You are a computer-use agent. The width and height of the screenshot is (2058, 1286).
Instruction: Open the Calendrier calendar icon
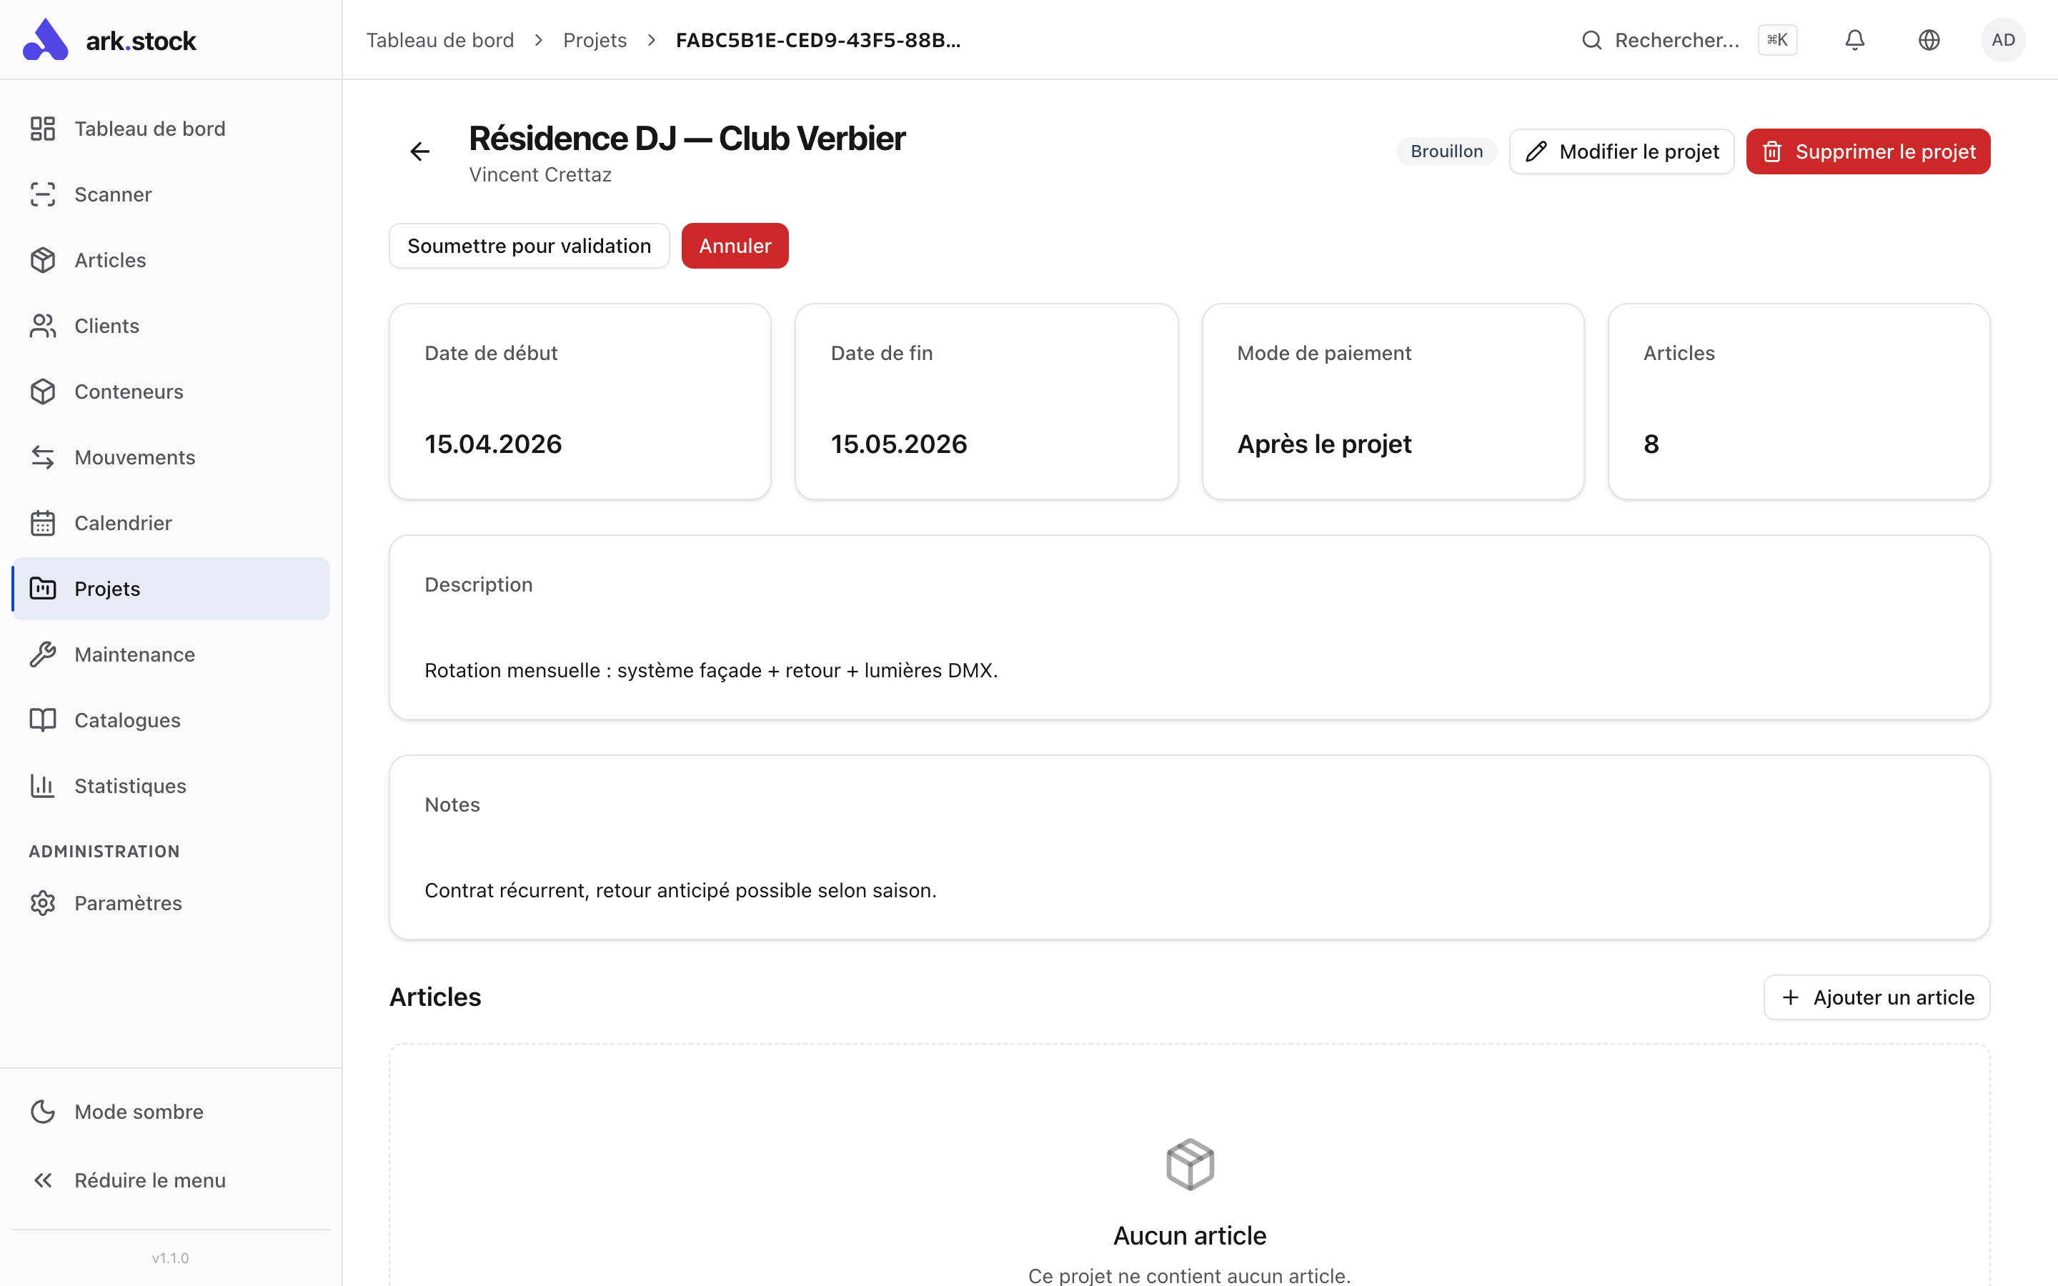(x=43, y=523)
